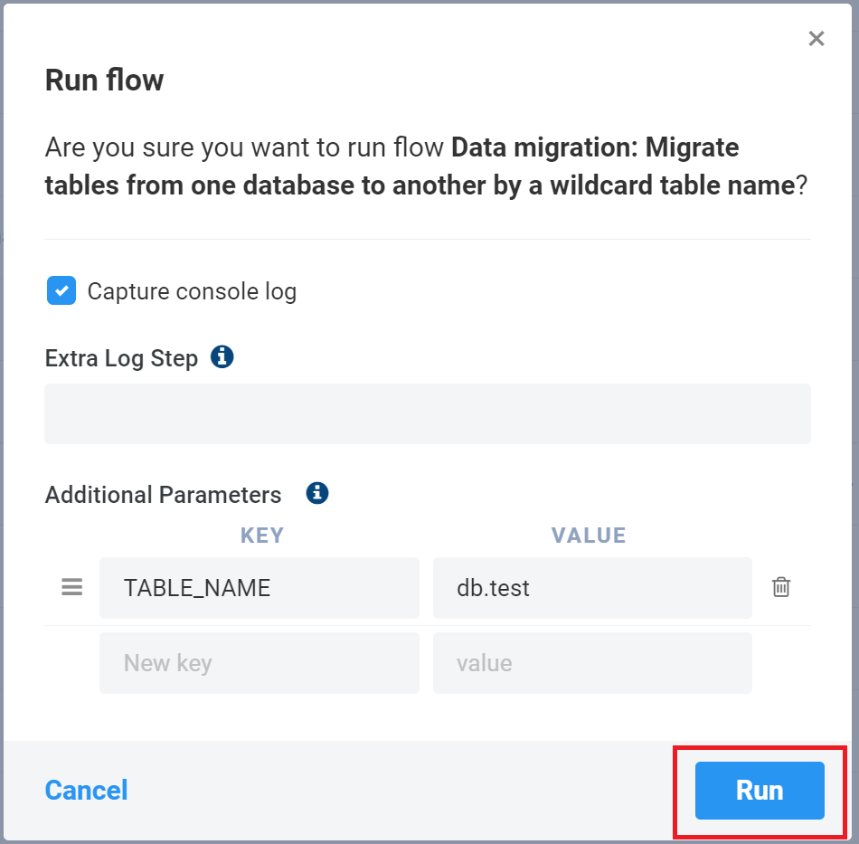Show info for Additional Parameters

point(317,493)
